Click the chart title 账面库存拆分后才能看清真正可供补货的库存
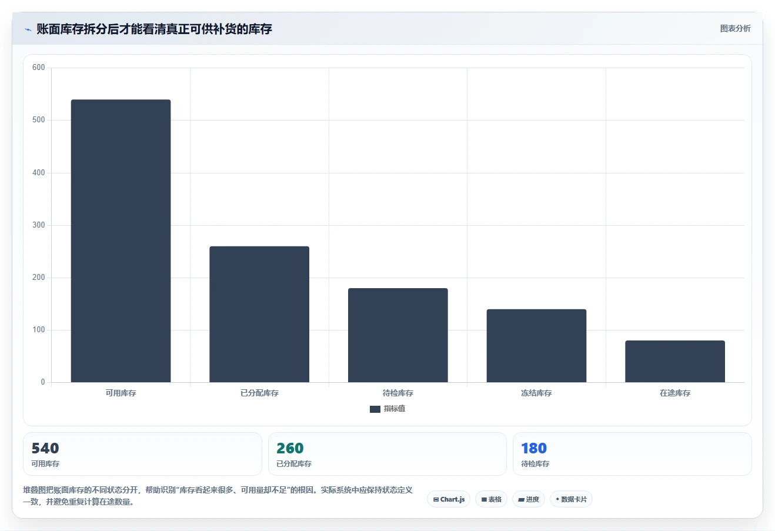775x531 pixels. coord(154,29)
